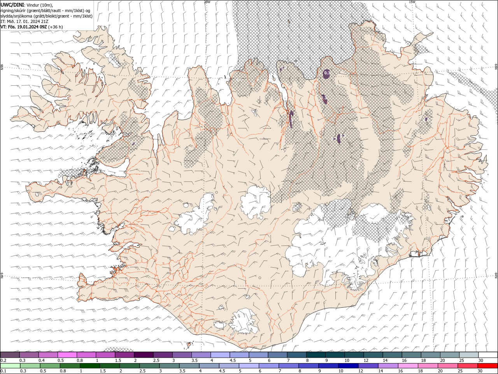Click the 'rigning/skúrir' legend description line

46,10
